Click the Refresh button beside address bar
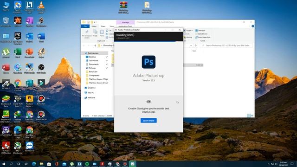This screenshot has width=297, height=167. [x=196, y=45]
